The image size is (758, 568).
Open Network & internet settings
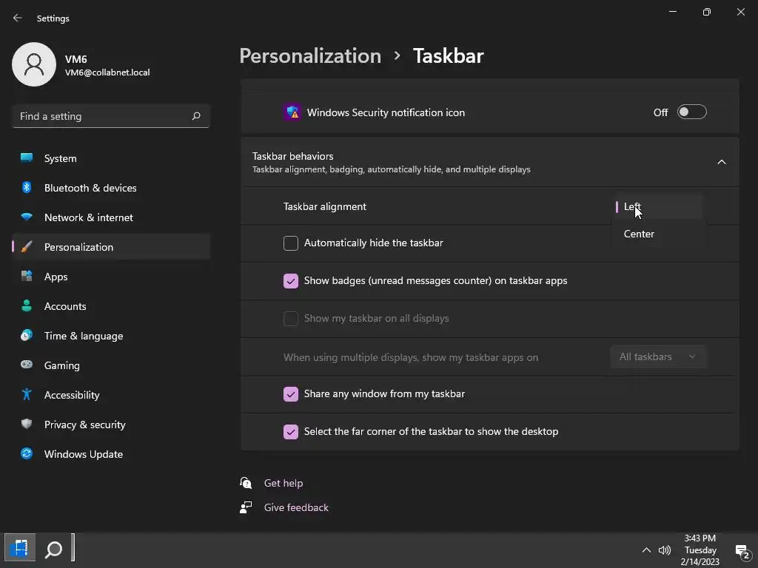[x=111, y=217]
